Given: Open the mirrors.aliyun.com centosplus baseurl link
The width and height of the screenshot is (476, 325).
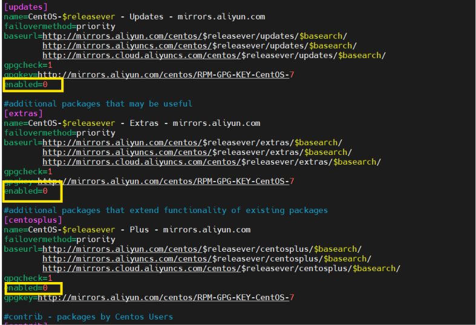Looking at the screenshot, I should coord(202,249).
